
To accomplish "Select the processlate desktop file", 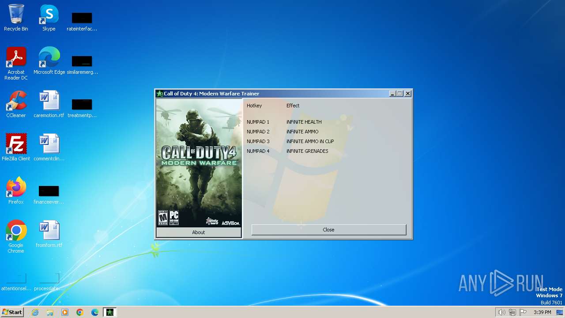I will click(49, 282).
